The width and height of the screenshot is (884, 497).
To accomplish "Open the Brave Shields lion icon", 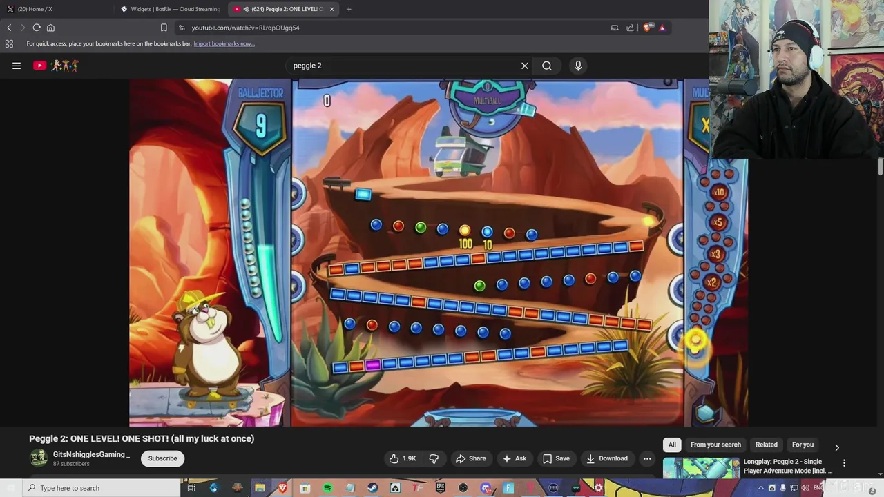I will pyautogui.click(x=647, y=28).
